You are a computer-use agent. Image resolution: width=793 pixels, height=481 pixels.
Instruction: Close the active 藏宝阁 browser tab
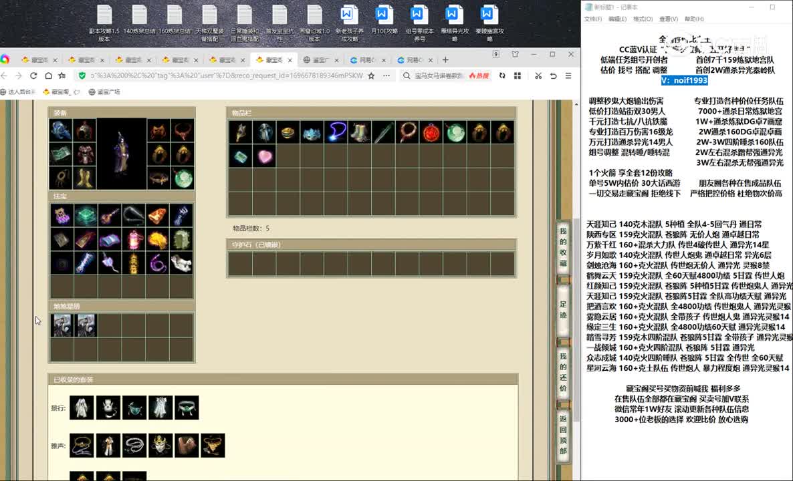(290, 59)
